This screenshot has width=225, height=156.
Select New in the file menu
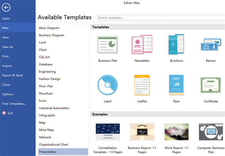tap(18, 28)
